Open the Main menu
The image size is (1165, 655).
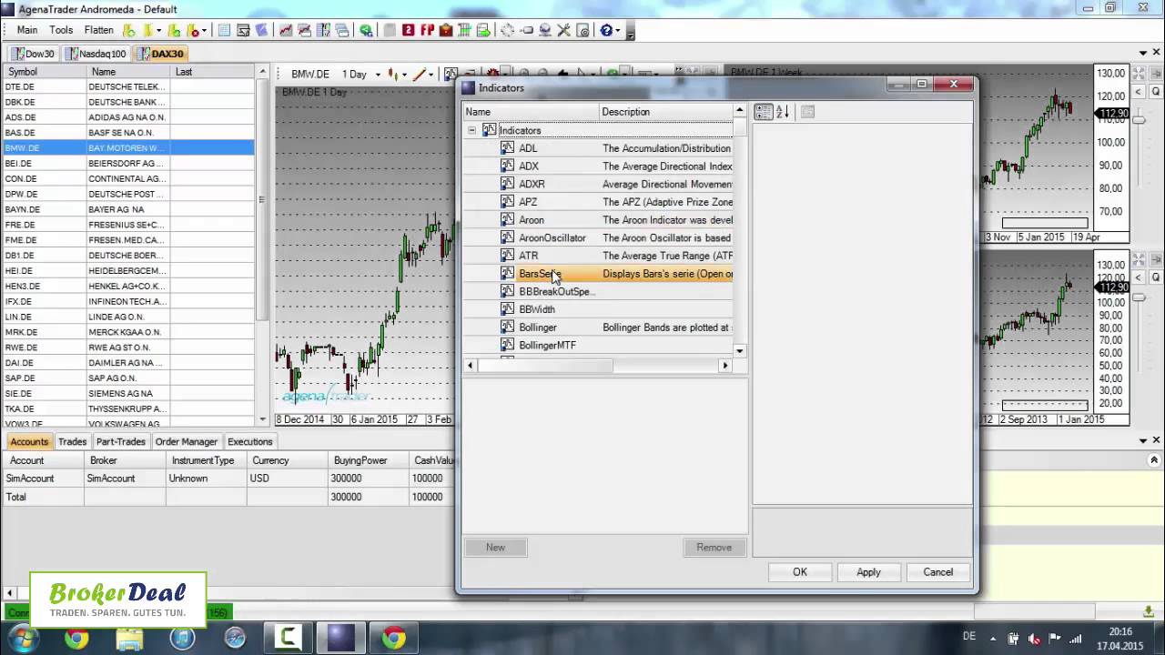click(x=27, y=30)
